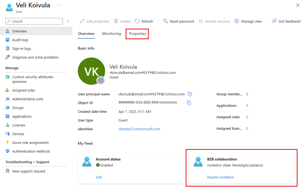306x191 pixels.
Task: Change profile photo via camera icon
Action: click(101, 80)
